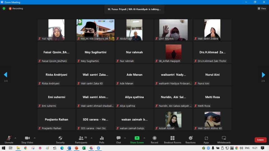Image resolution: width=269 pixels, height=151 pixels.
Task: Expand the arrow beside Share Screen
Action: pos(144,138)
